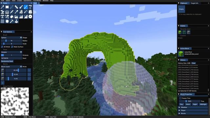Select the plant sprout biome tool
Screen dimensions: 210x118
pyautogui.click(x=2, y=12)
